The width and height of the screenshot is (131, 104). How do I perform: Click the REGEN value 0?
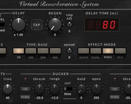(x=55, y=35)
